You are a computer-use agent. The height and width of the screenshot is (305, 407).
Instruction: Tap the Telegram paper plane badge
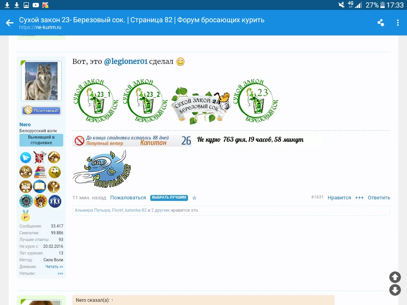coord(25,158)
